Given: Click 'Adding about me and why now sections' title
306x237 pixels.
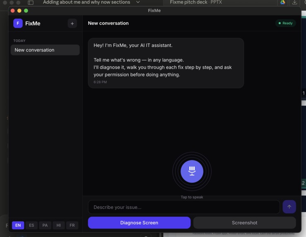Looking at the screenshot, I should click(x=87, y=2).
